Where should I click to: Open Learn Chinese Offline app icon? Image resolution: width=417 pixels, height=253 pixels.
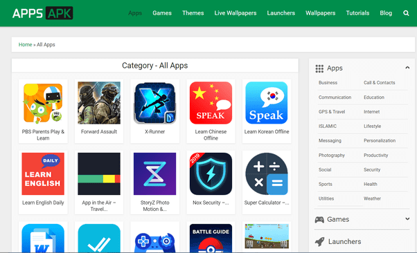point(211,103)
